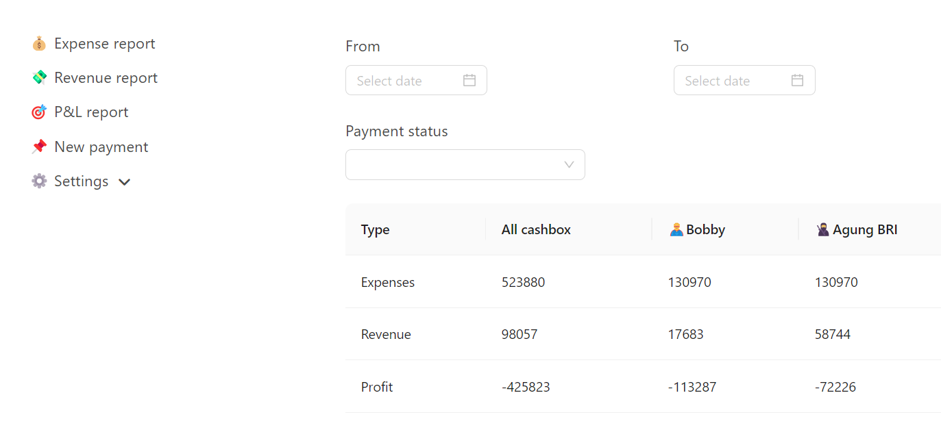Screen dimensions: 941x443
Task: Select the Profit row in the table
Action: click(x=377, y=387)
